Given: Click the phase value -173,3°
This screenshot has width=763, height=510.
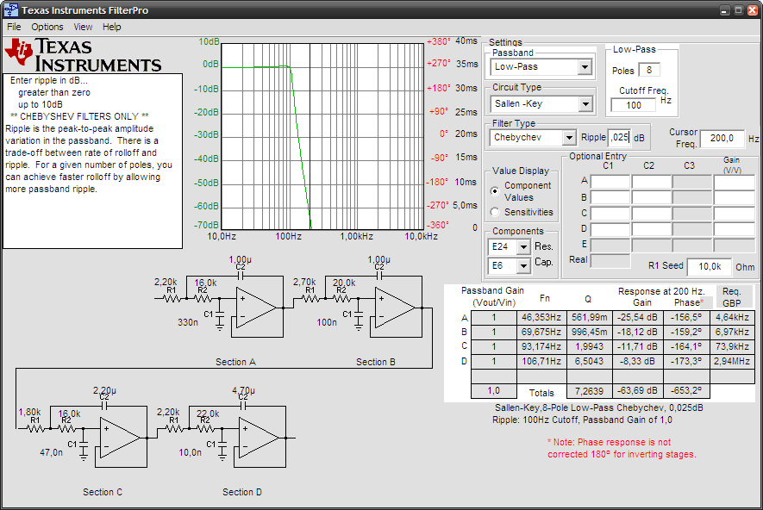Looking at the screenshot, I should (686, 361).
